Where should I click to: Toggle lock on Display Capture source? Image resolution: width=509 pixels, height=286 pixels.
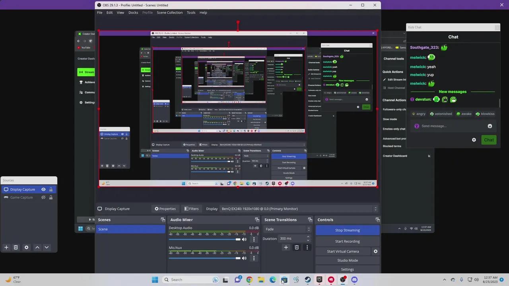tap(51, 189)
